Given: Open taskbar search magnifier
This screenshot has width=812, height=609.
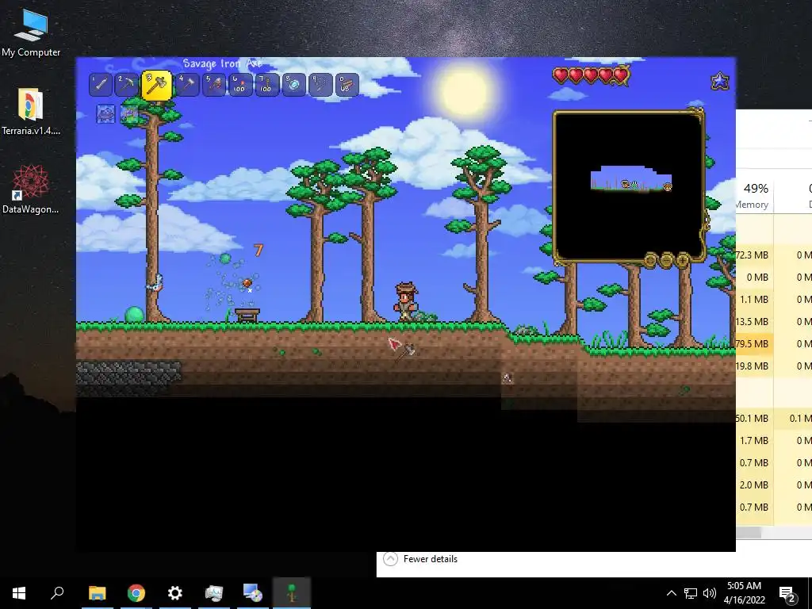Looking at the screenshot, I should 57,593.
